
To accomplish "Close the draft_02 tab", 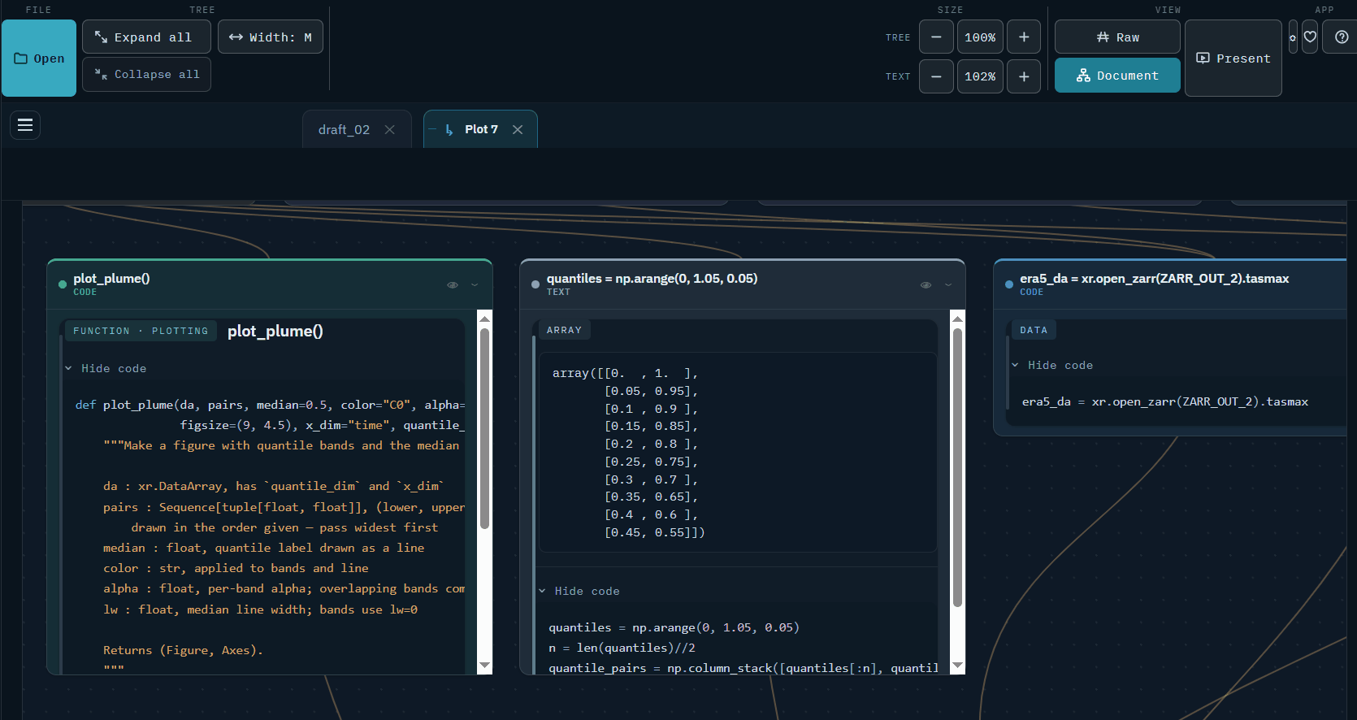I will click(x=390, y=130).
